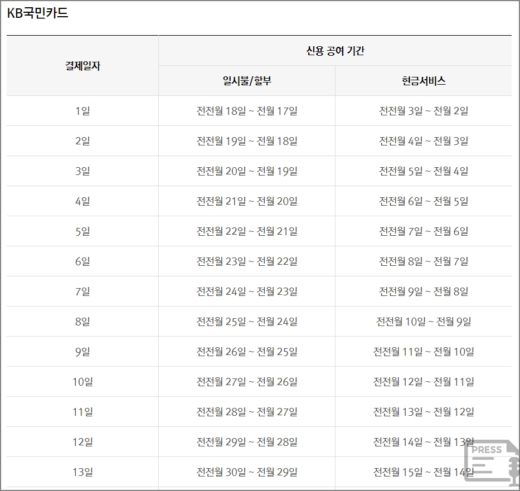Select cell 전전월 22일 ~ 전월 21일

pyautogui.click(x=247, y=231)
